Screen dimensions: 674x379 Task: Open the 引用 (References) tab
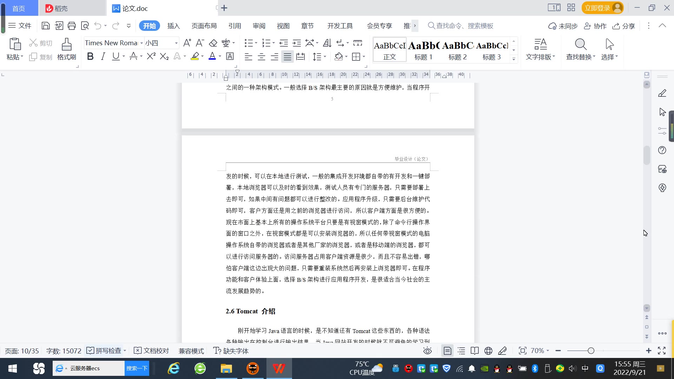click(x=234, y=26)
